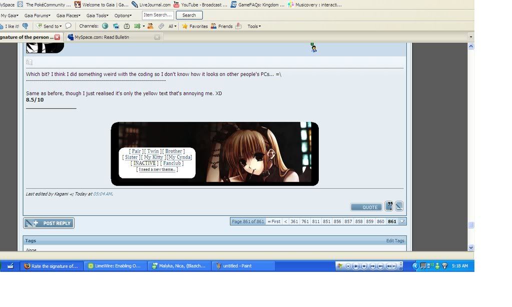Click the multi-quote quotation marks icon
The image size is (512, 307).
[x=388, y=206]
